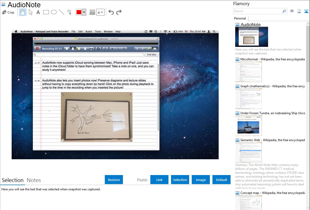This screenshot has height=210, width=310.
Task: Click the Restore button
Action: 114,180
